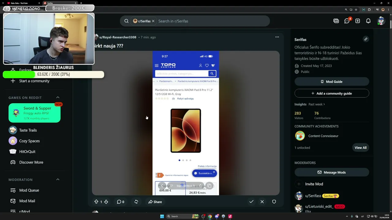Open Mod Mail
The width and height of the screenshot is (392, 220).
point(27,201)
